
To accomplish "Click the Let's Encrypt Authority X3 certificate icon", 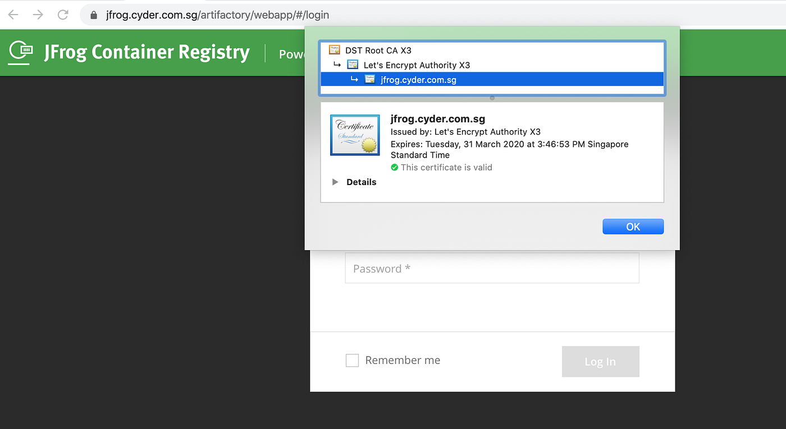I will 353,64.
